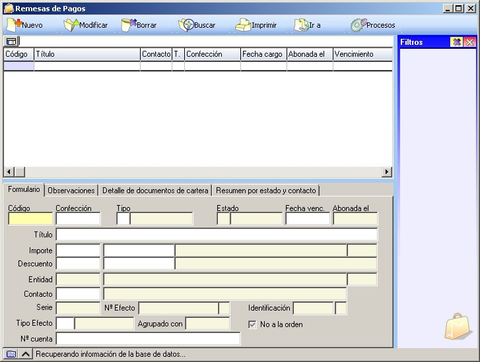The width and height of the screenshot is (480, 362).
Task: Click the small Tipo Efecto code field
Action: click(x=65, y=323)
